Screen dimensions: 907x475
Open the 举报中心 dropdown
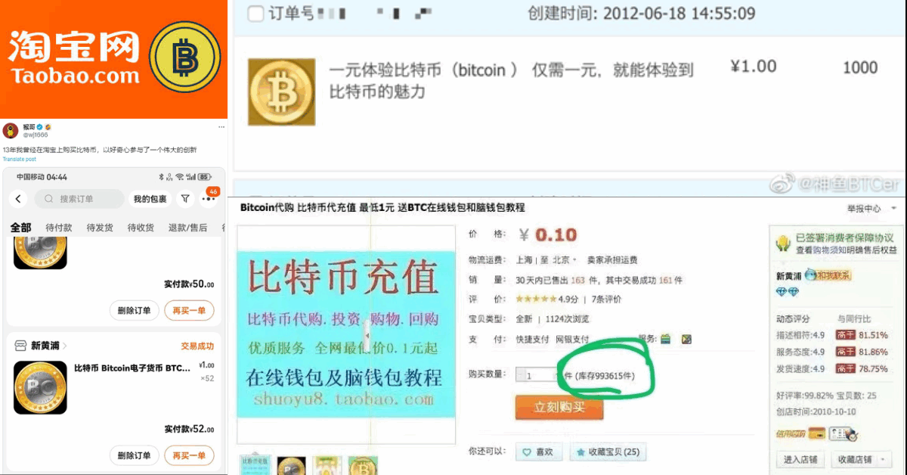click(865, 208)
